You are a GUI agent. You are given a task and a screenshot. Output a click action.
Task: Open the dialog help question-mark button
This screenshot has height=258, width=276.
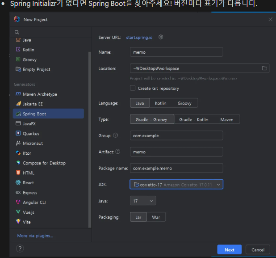[20, 249]
